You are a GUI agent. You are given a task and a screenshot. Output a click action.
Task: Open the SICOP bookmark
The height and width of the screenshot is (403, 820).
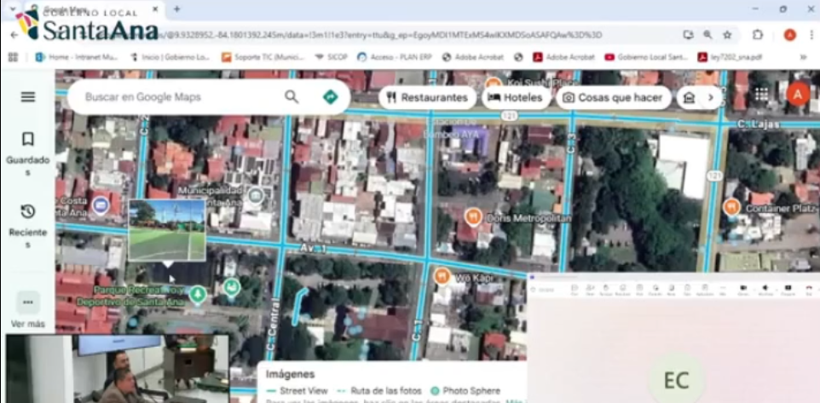tap(331, 57)
